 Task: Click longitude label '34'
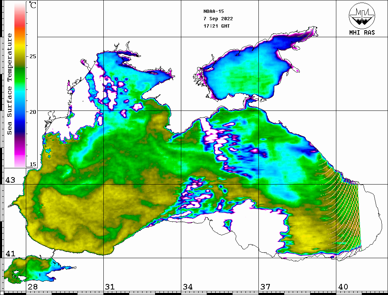pyautogui.click(x=188, y=287)
